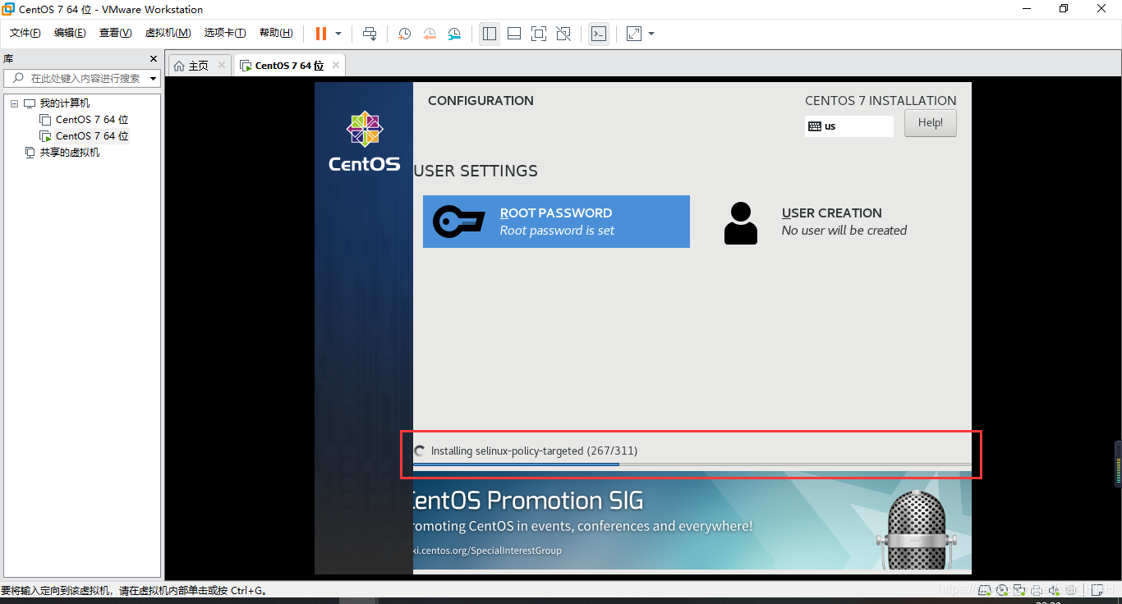Open the 虚拟机(M) menu
This screenshot has width=1122, height=604.
point(168,33)
